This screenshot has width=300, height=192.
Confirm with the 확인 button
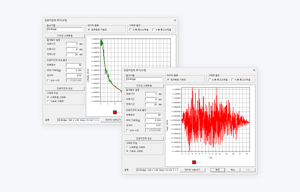[x=218, y=170]
